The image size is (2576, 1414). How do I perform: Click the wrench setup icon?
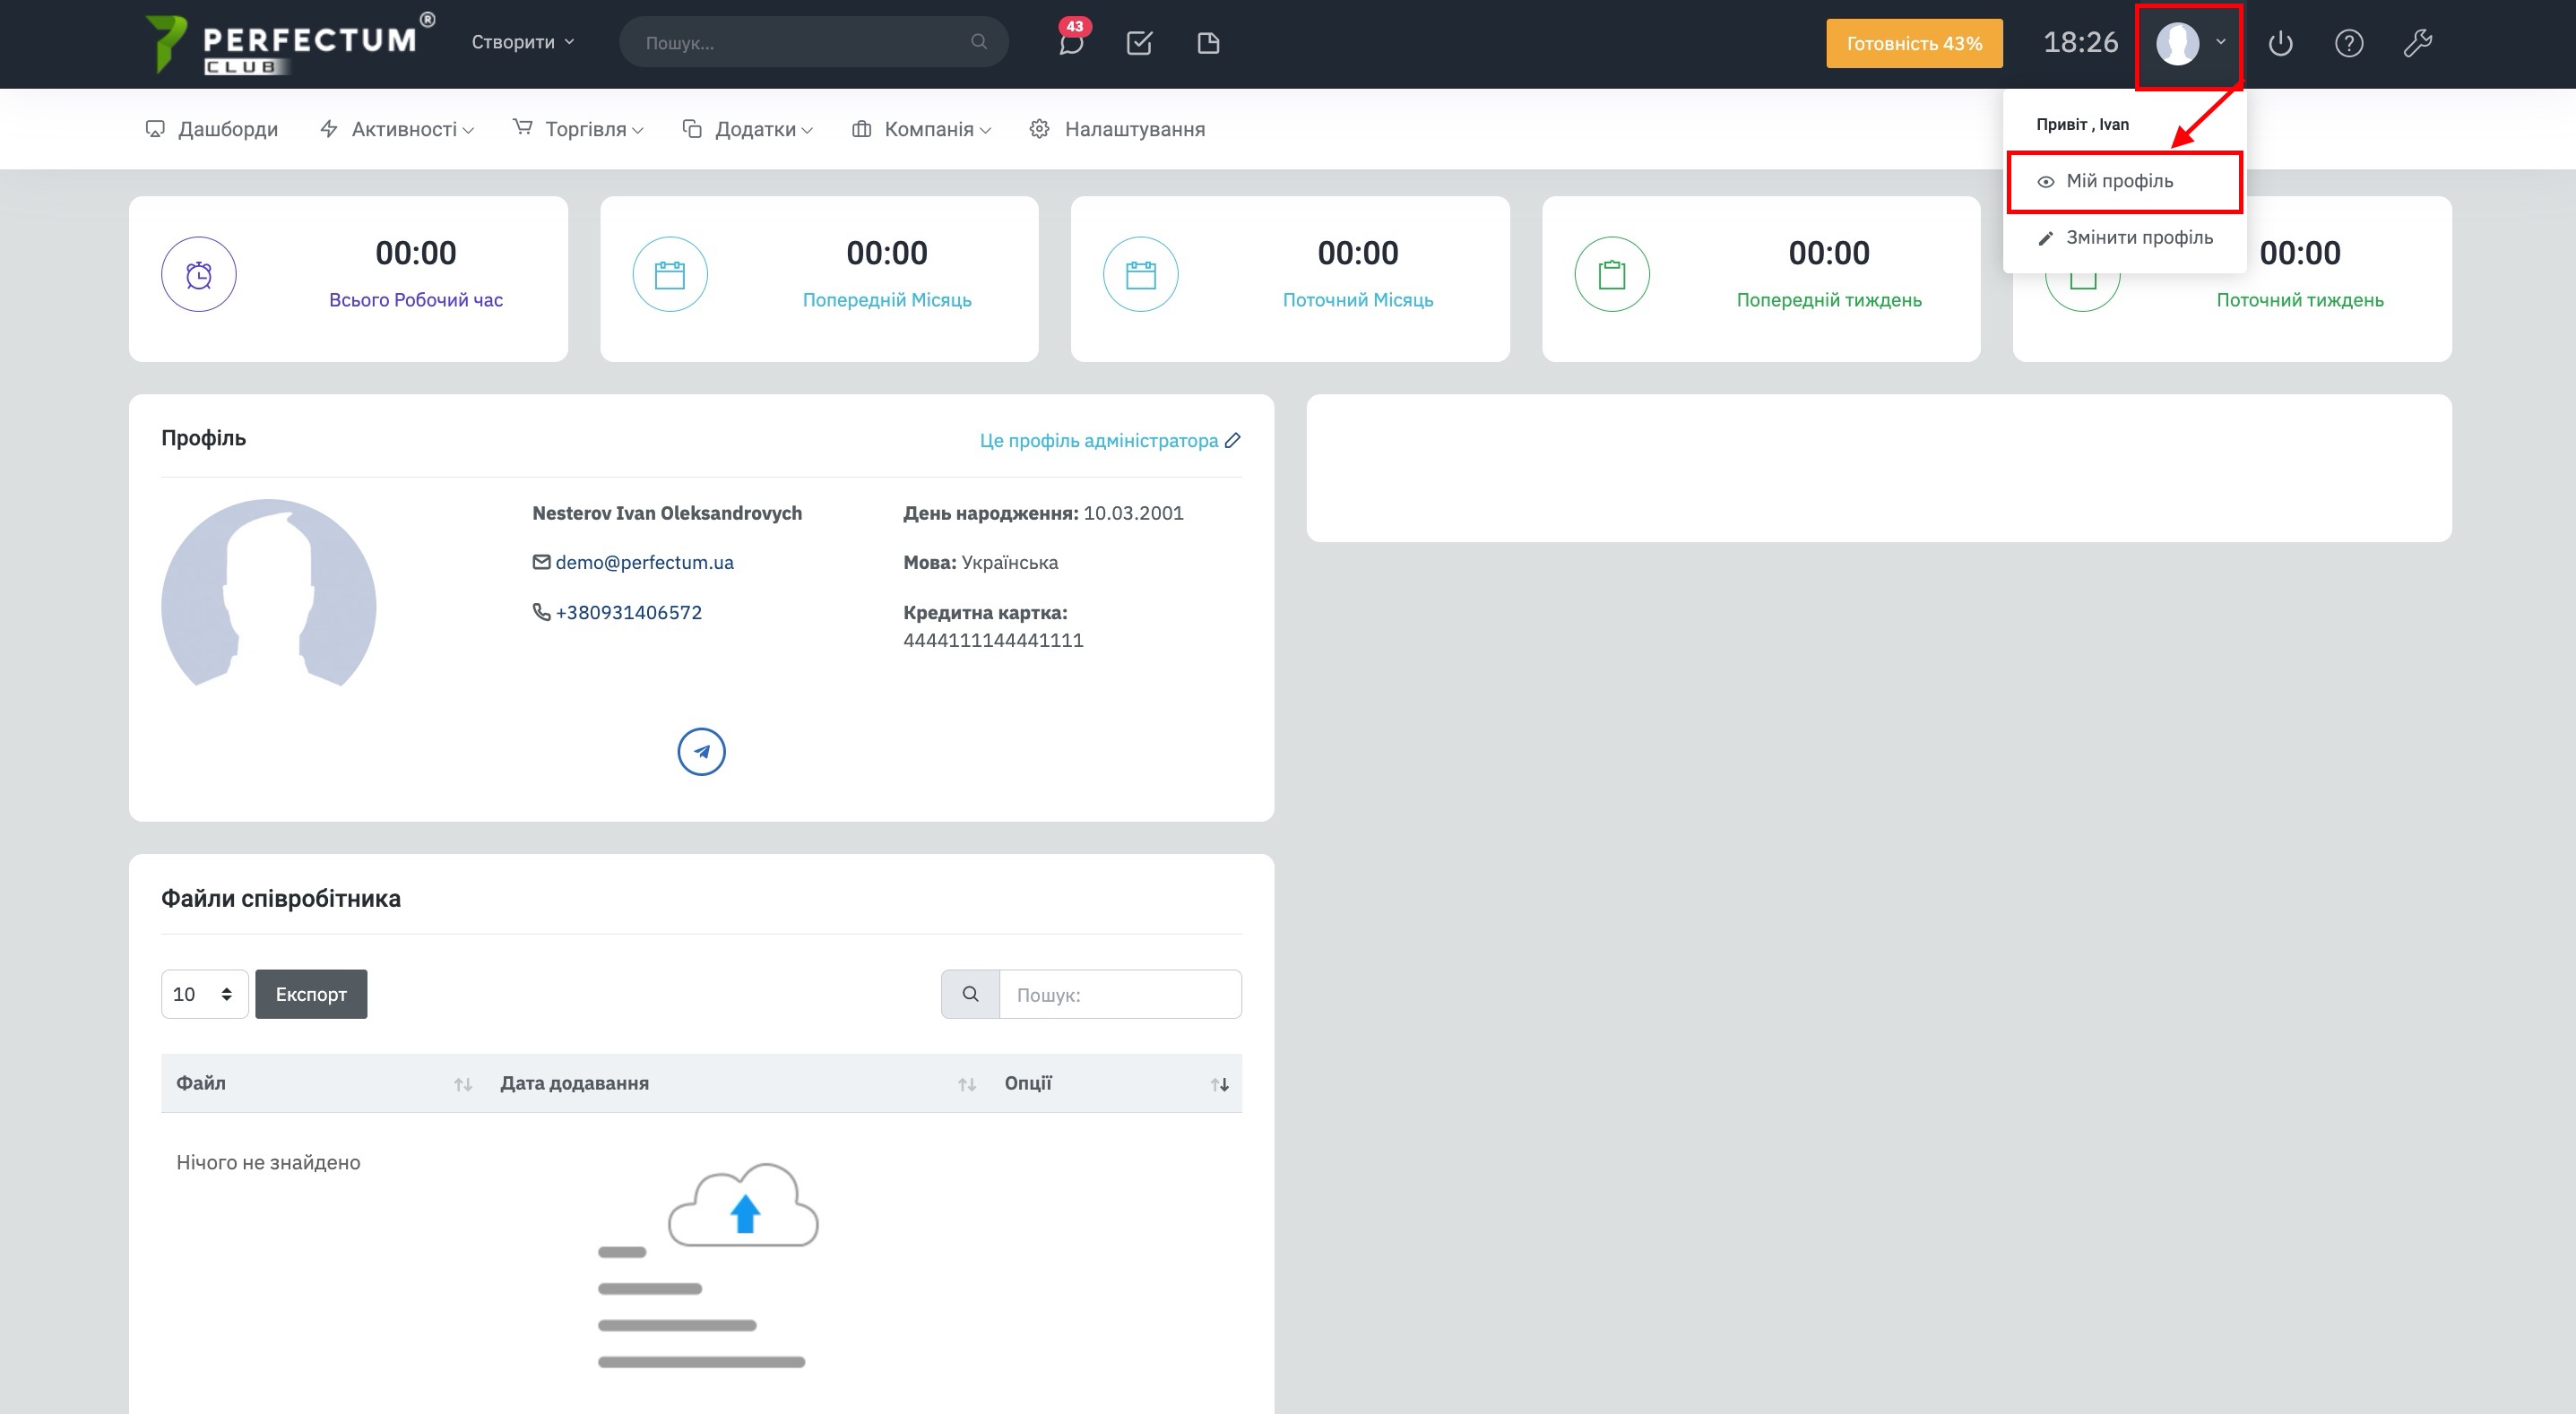point(2417,43)
